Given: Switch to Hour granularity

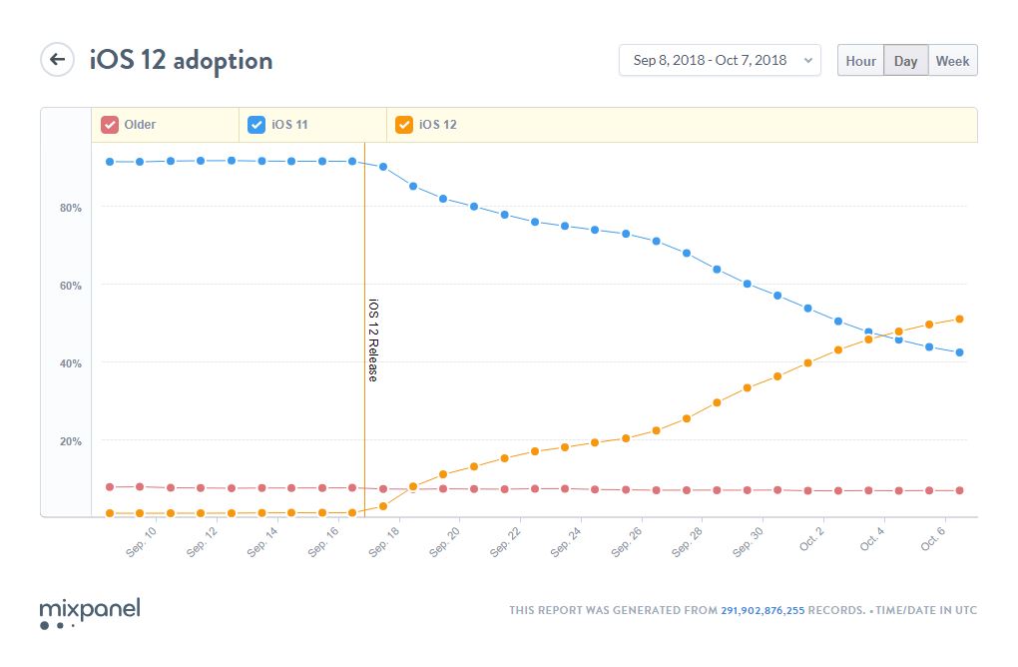Looking at the screenshot, I should tap(860, 61).
